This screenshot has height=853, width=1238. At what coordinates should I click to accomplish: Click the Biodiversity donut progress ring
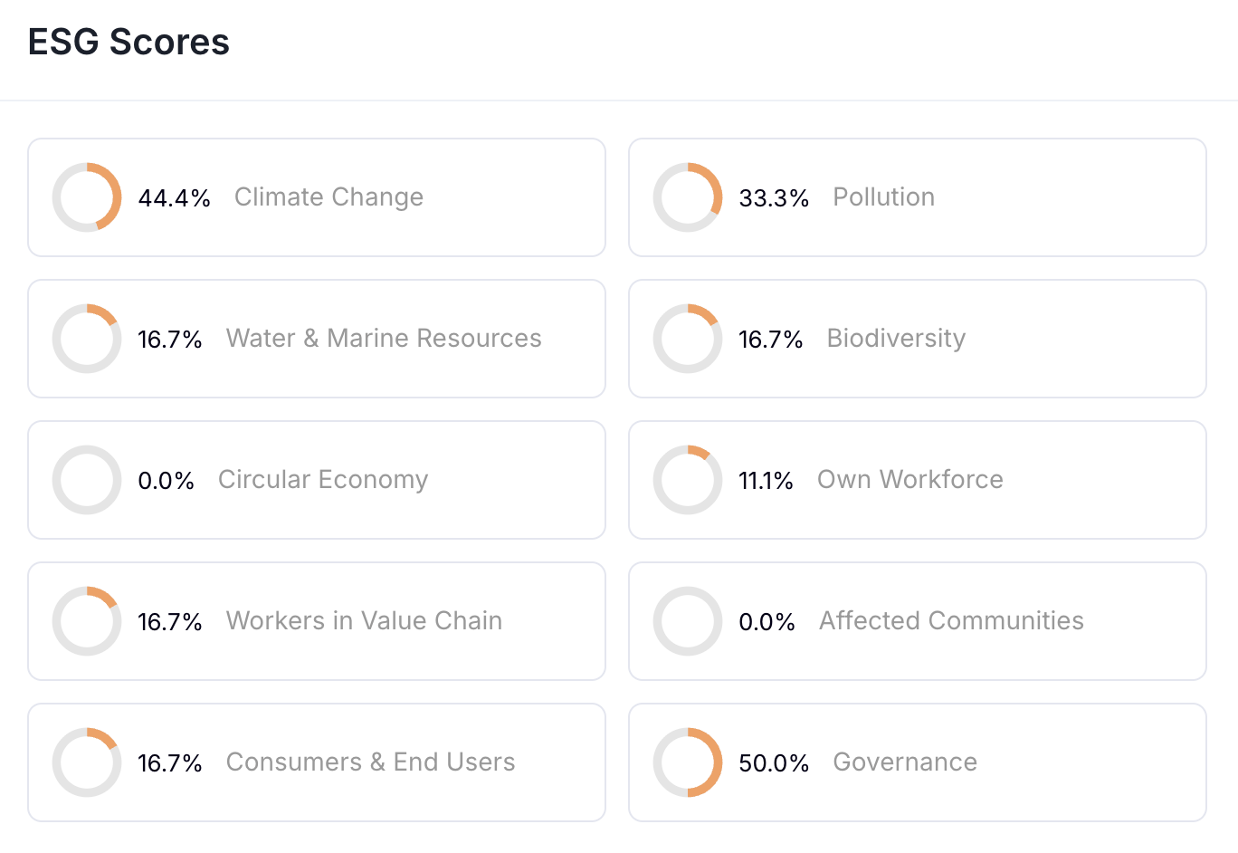[688, 339]
